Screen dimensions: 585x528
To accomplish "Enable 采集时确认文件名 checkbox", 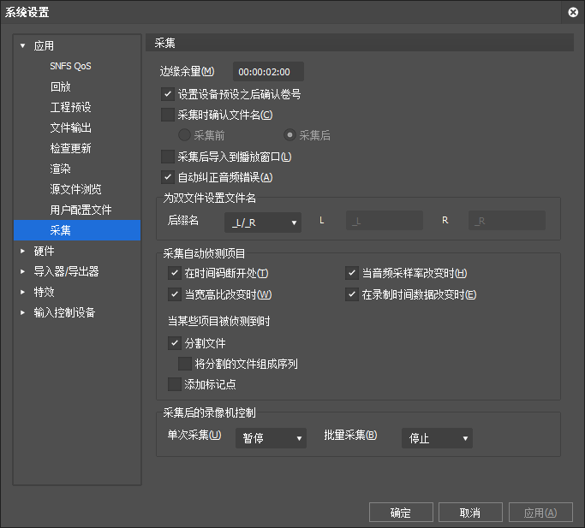I will [x=168, y=115].
